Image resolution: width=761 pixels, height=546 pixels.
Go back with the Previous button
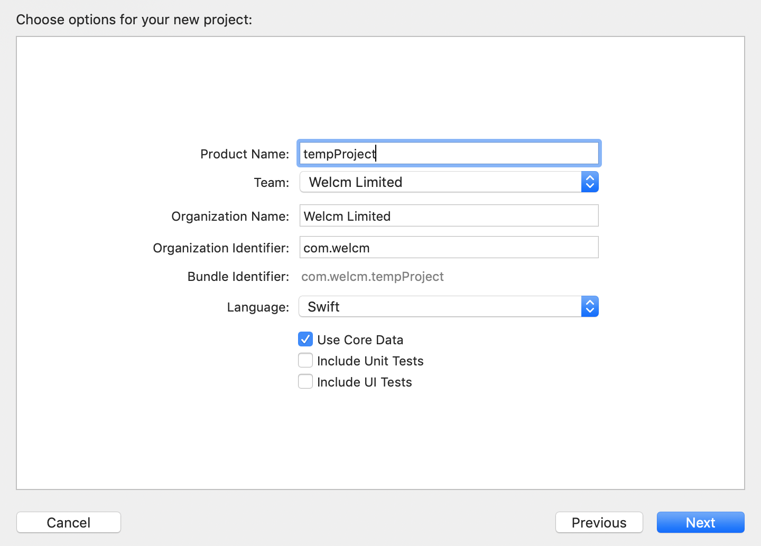click(x=599, y=523)
